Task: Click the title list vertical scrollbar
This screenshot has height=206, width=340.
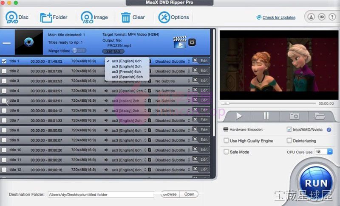Action: (x=214, y=83)
